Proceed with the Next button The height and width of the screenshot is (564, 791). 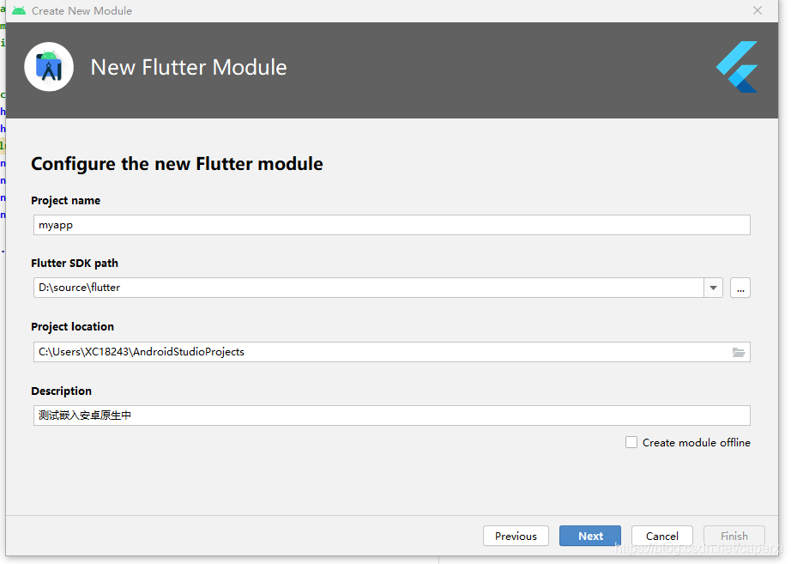(590, 536)
